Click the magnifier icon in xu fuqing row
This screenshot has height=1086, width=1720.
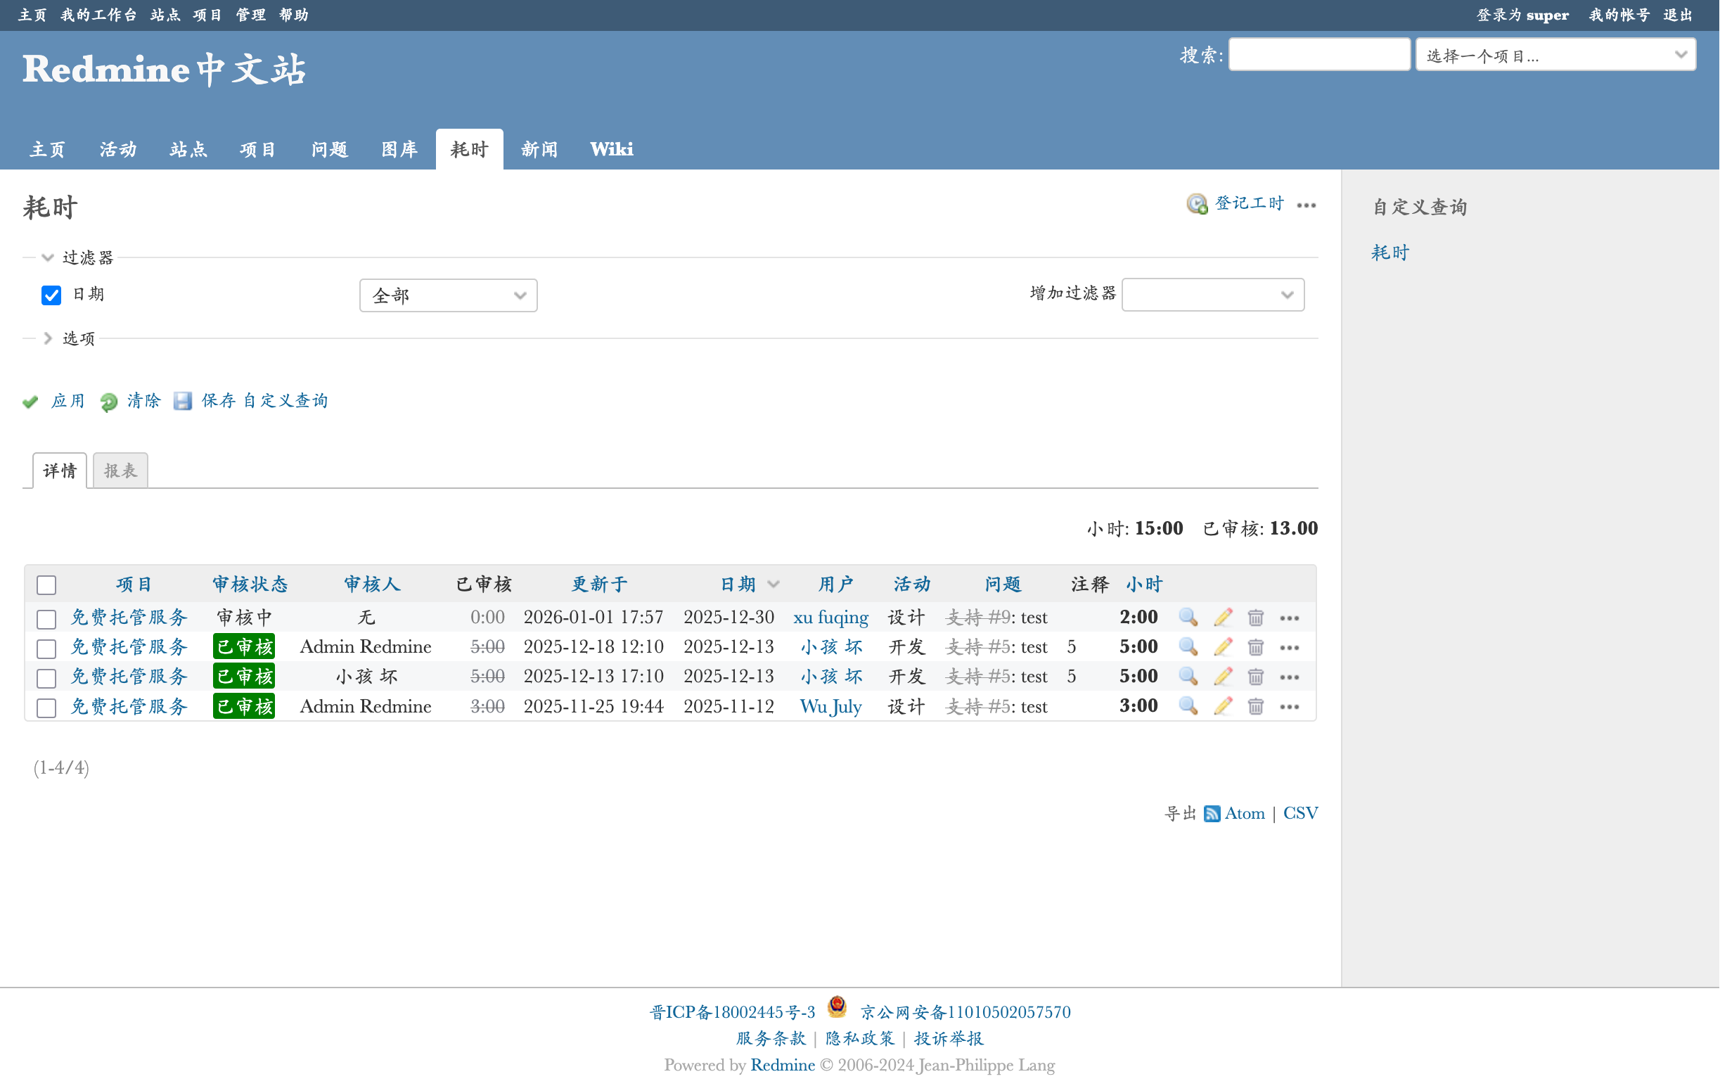coord(1188,618)
